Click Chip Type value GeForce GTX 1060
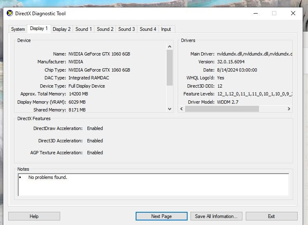Viewport: 308px width, 225px height. (99, 70)
